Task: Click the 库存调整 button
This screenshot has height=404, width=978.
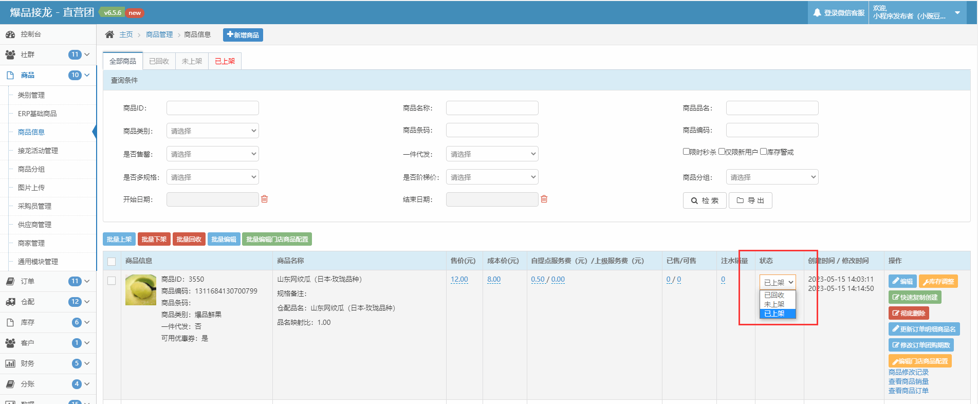Action: tap(938, 281)
